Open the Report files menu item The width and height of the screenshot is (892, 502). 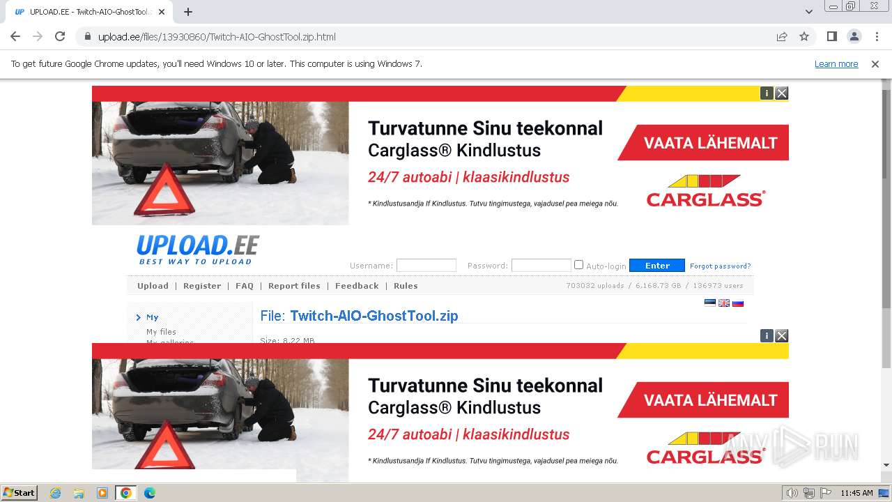pos(294,286)
